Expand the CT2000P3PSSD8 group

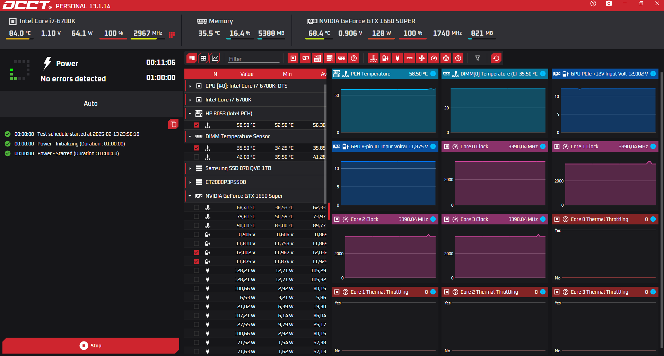[x=190, y=182]
